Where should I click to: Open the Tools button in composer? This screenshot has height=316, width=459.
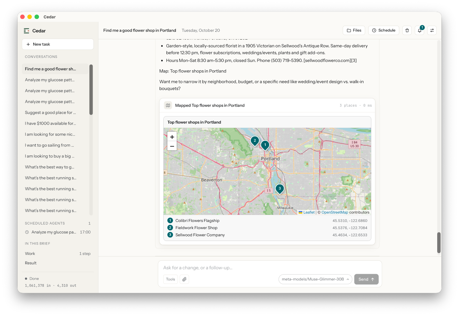170,279
